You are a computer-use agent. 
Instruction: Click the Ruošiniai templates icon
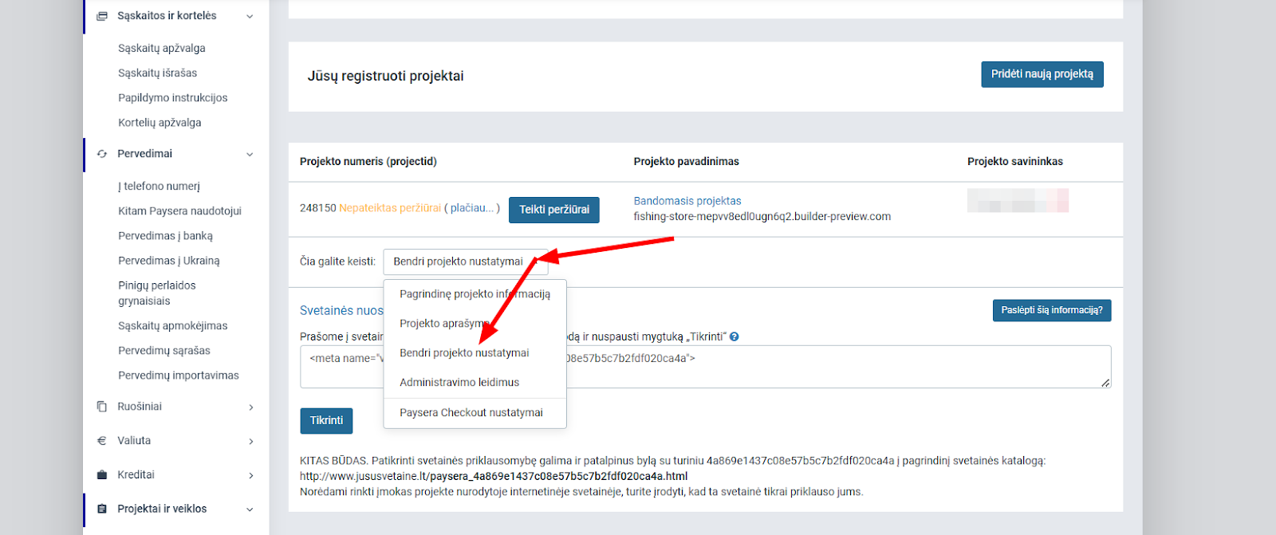point(102,407)
